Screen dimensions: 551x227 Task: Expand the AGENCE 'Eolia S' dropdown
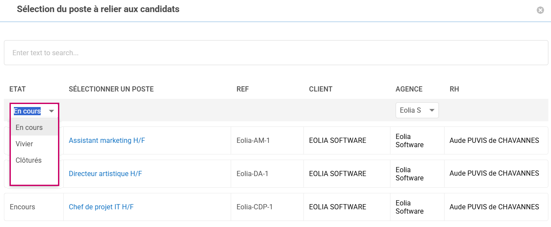(x=417, y=110)
